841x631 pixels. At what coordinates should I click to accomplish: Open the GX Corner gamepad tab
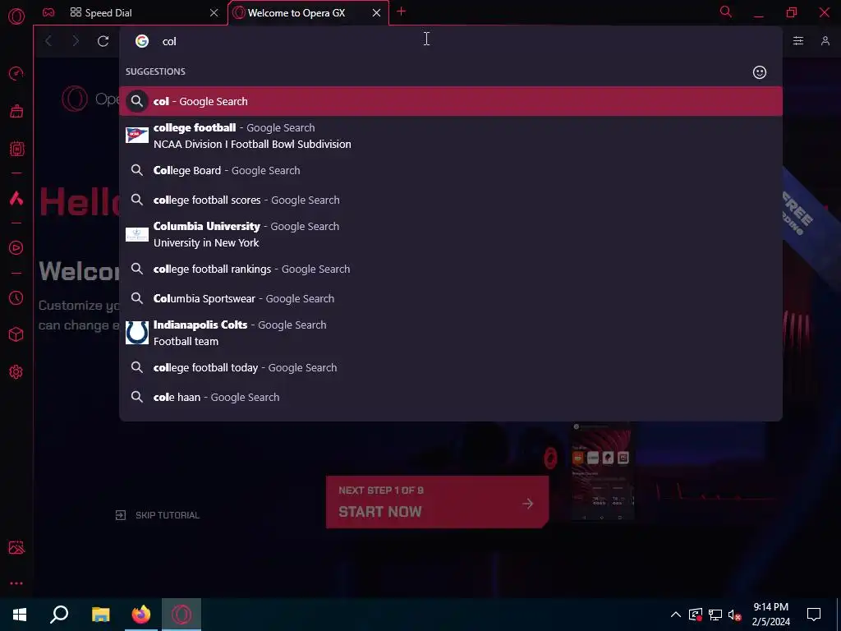[48, 12]
